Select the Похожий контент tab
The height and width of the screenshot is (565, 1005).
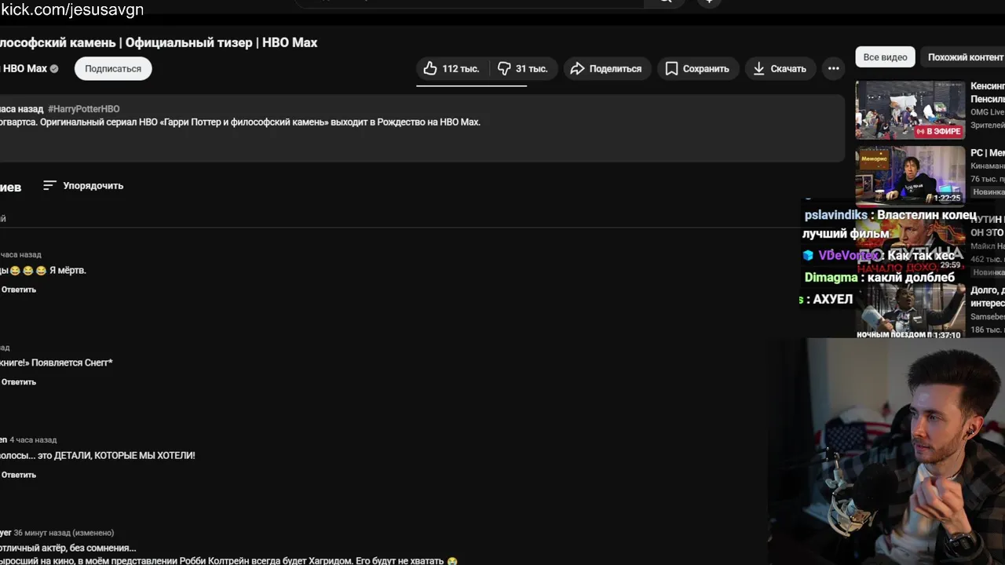(965, 57)
